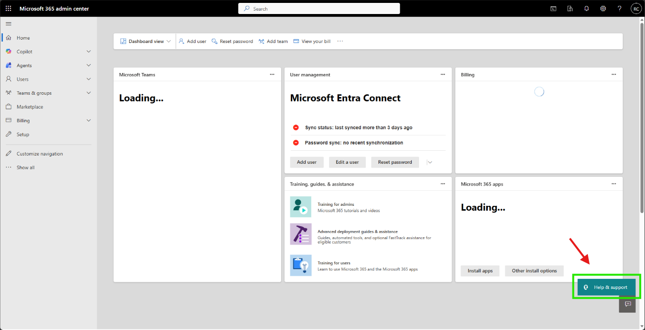Expand the Teams & groups navigation group
Image resolution: width=645 pixels, height=330 pixels.
point(89,93)
